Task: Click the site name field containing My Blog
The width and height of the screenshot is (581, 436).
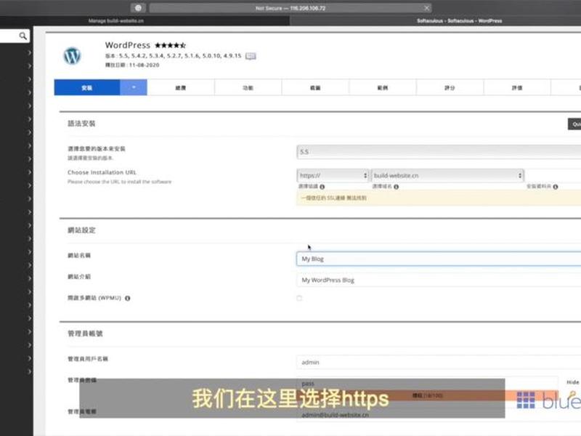Action: pos(439,259)
